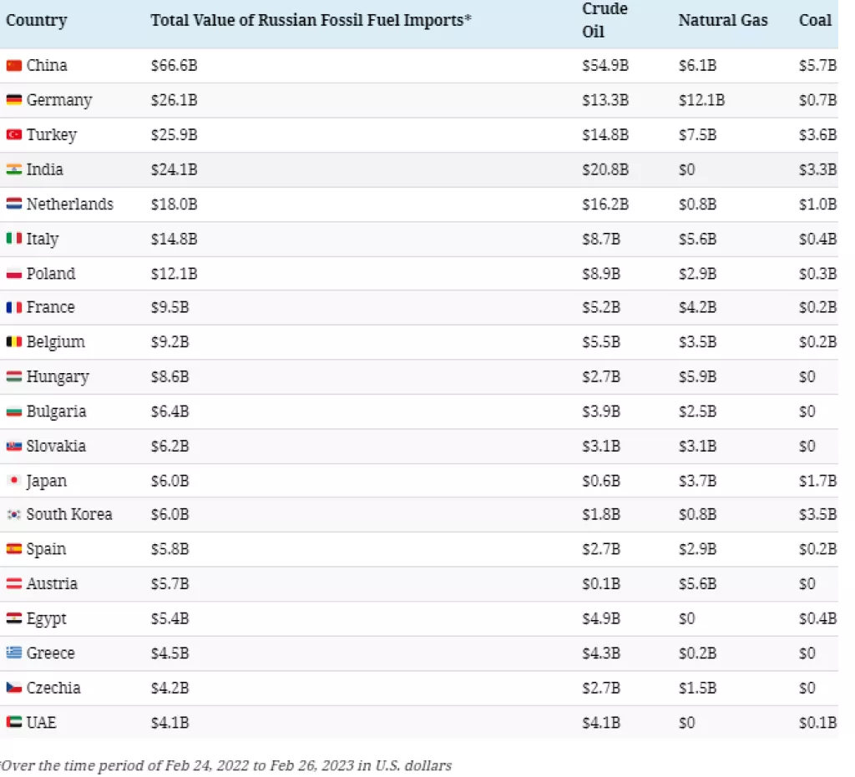
Task: Sort by the Country column header
Action: [36, 20]
